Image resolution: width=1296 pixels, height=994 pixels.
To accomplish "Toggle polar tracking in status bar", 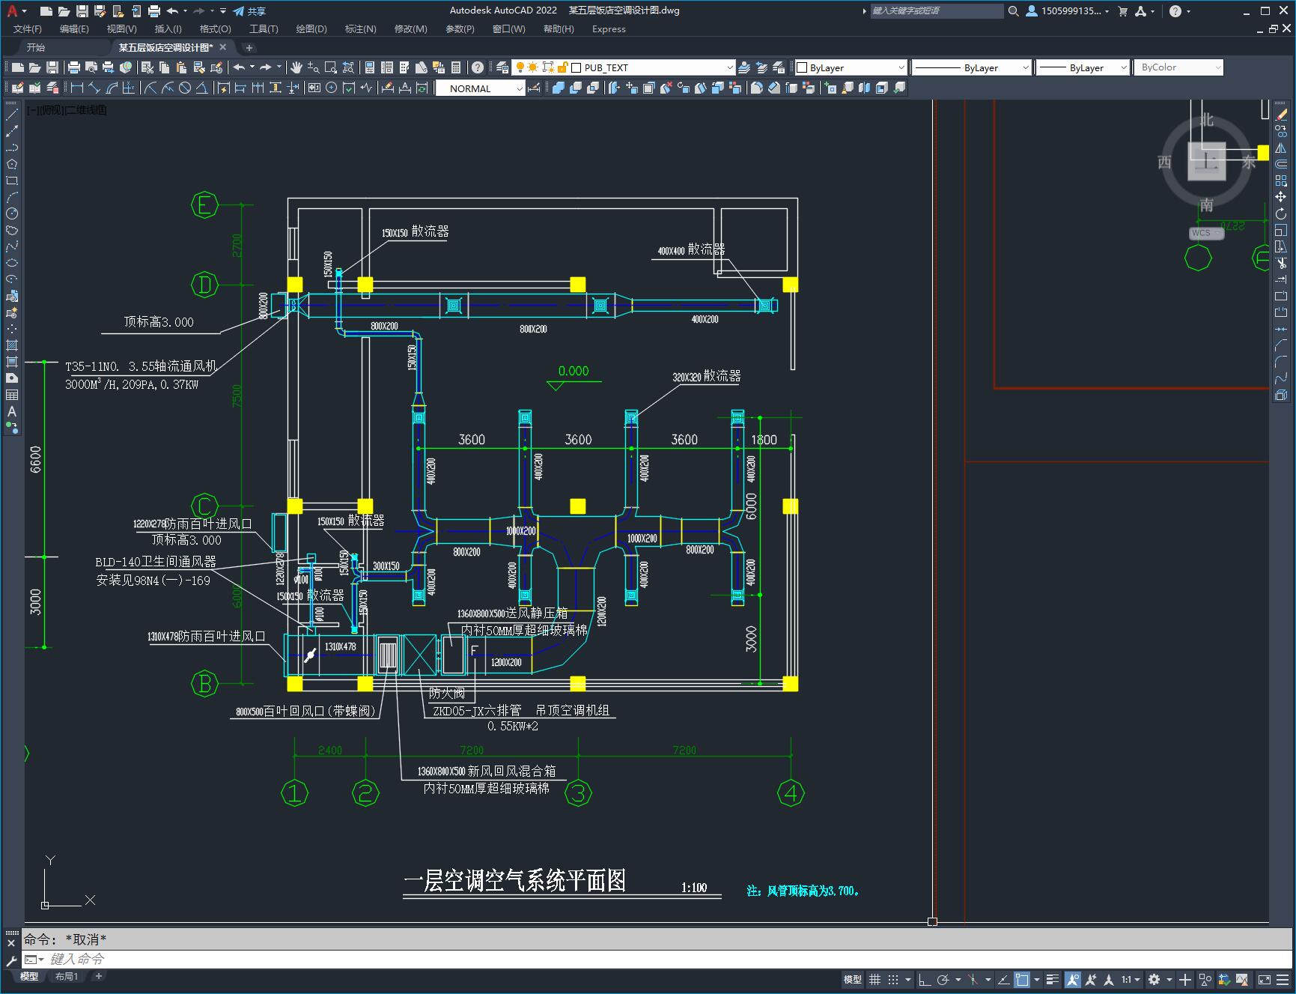I will (x=943, y=979).
